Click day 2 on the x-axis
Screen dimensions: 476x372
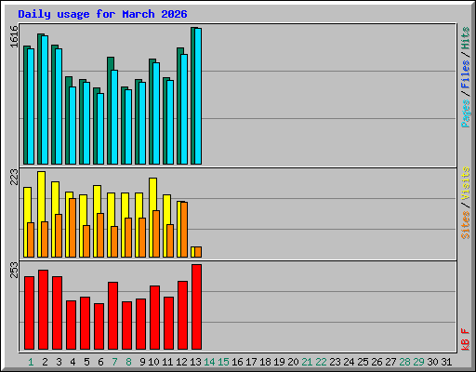(45, 362)
